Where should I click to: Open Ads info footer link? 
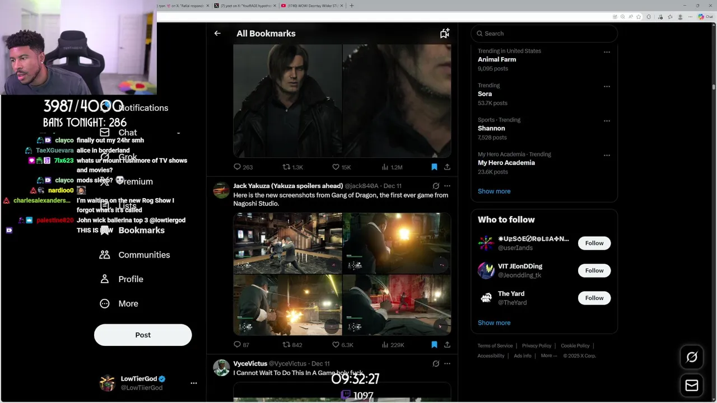tap(523, 356)
